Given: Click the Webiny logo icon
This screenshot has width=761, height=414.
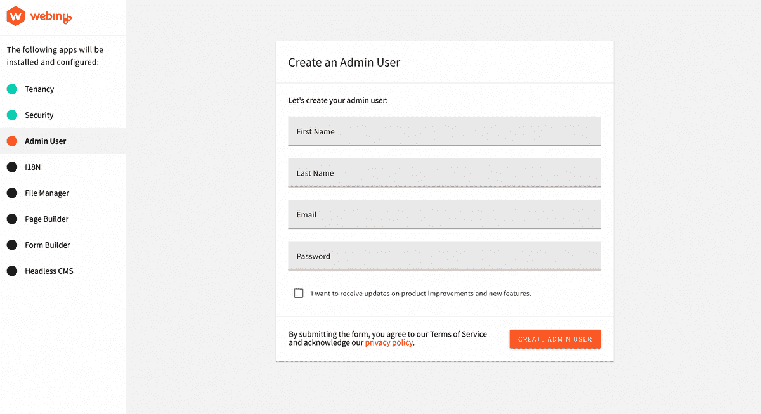Looking at the screenshot, I should (14, 17).
